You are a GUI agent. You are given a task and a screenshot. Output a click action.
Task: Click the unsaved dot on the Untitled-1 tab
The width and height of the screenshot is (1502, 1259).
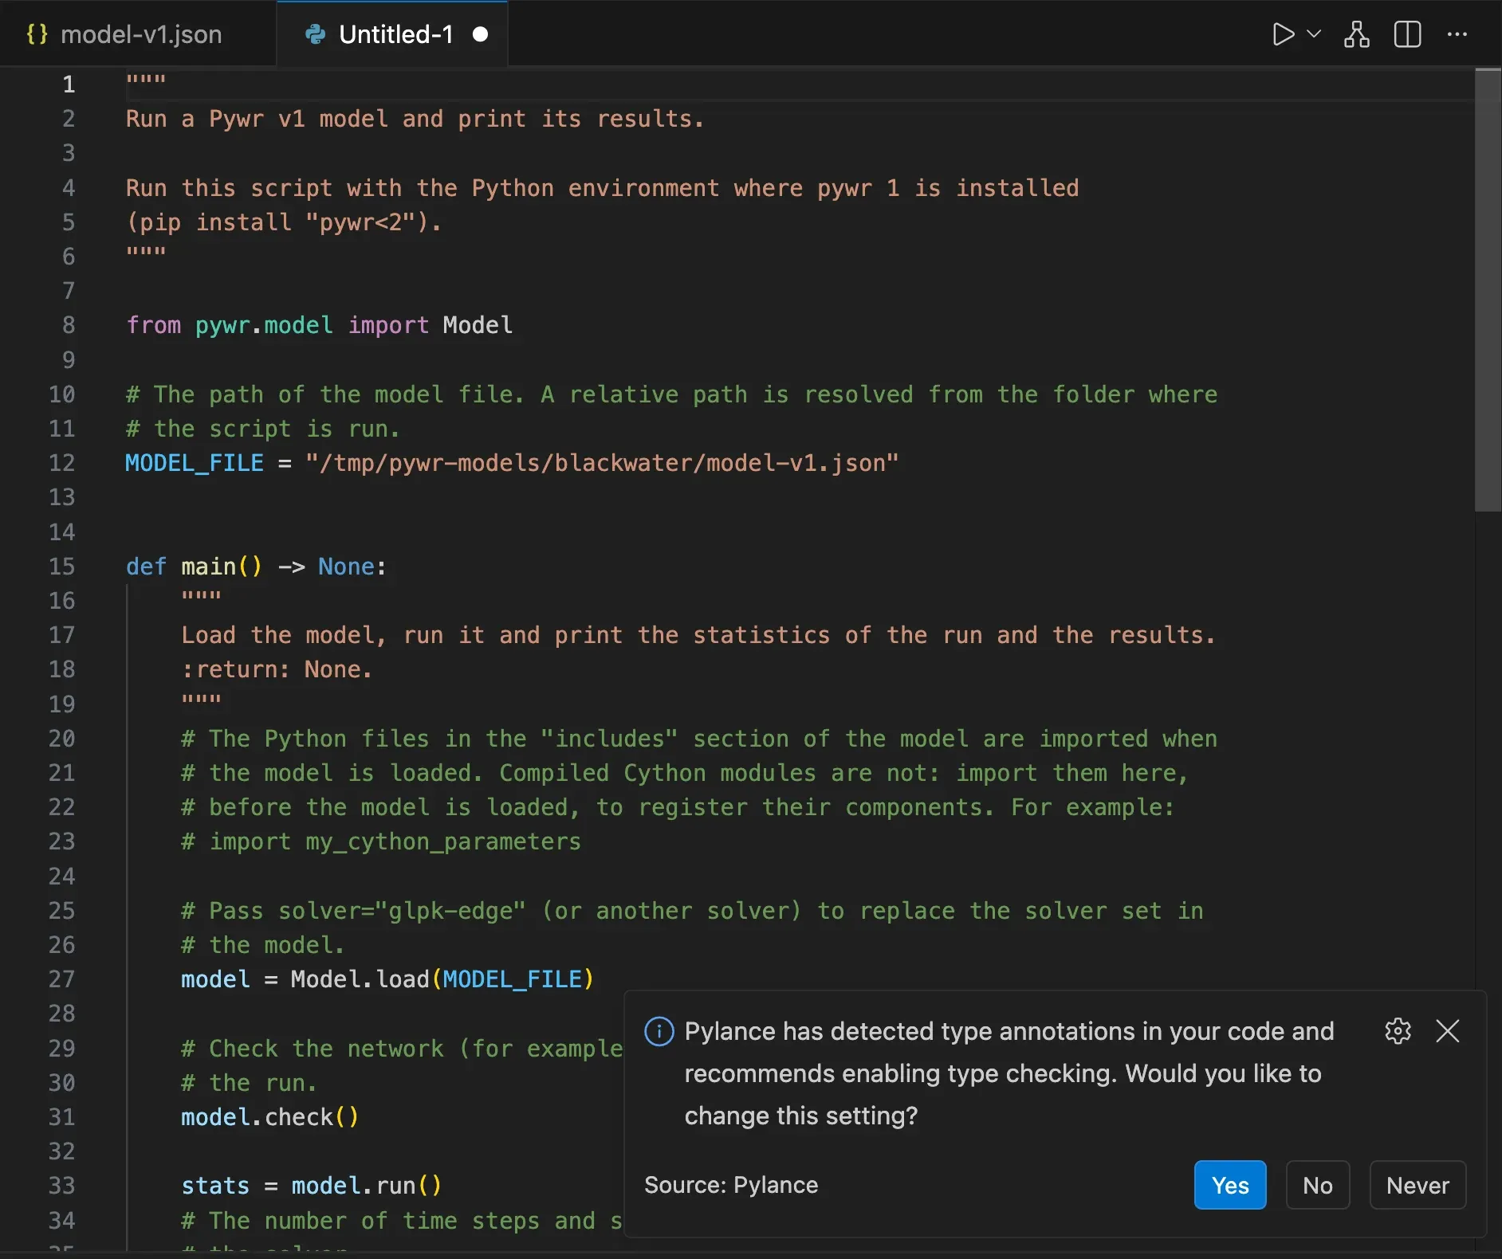coord(480,34)
